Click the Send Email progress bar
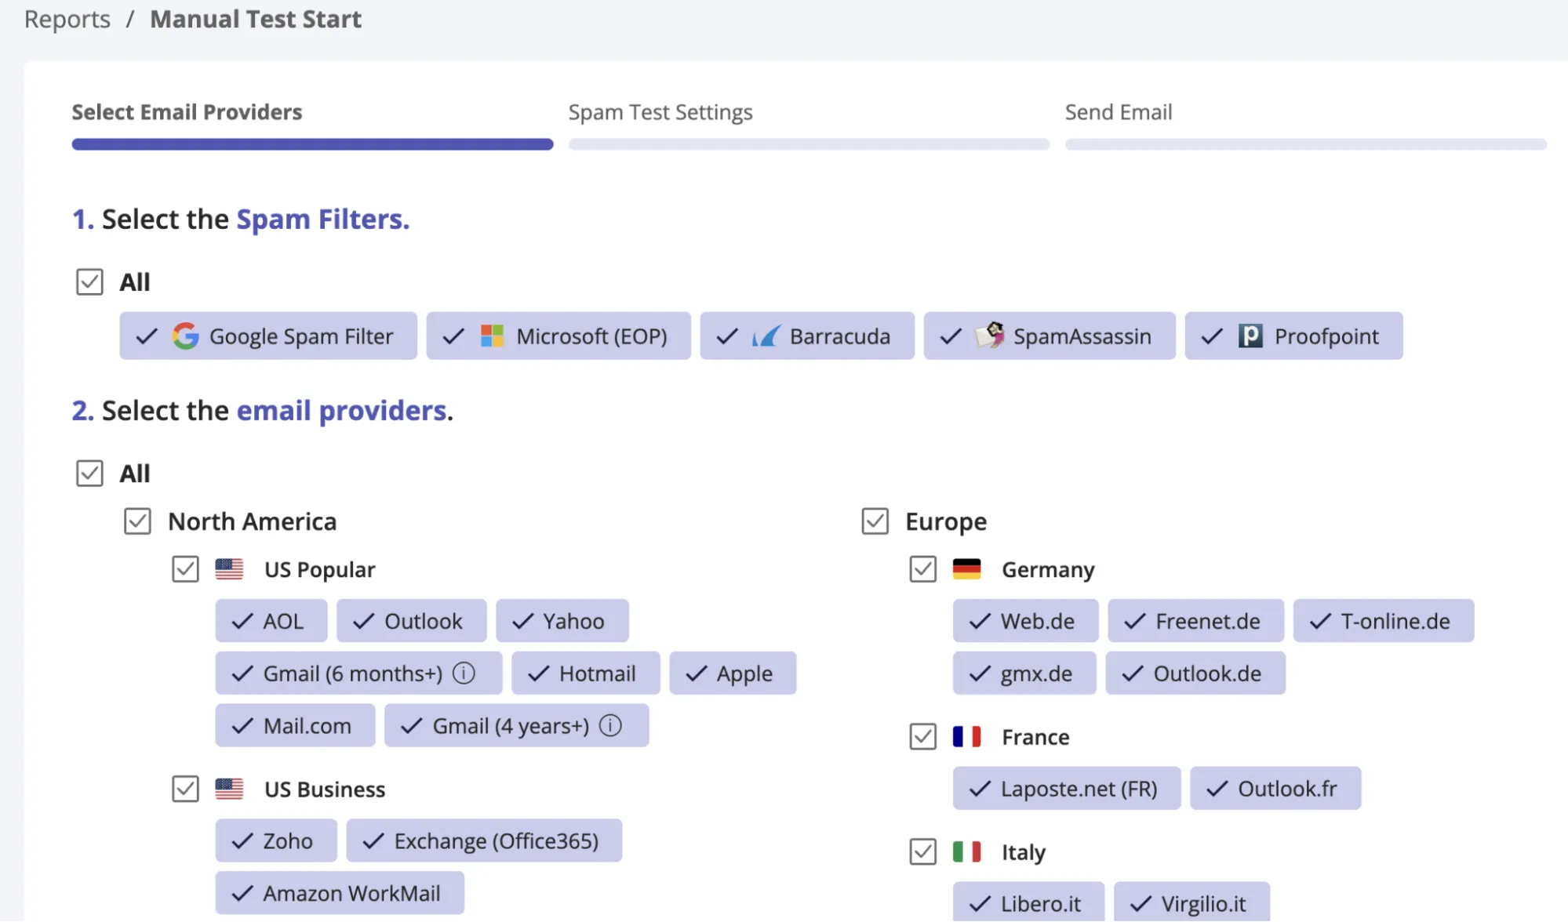 pyautogui.click(x=1305, y=144)
